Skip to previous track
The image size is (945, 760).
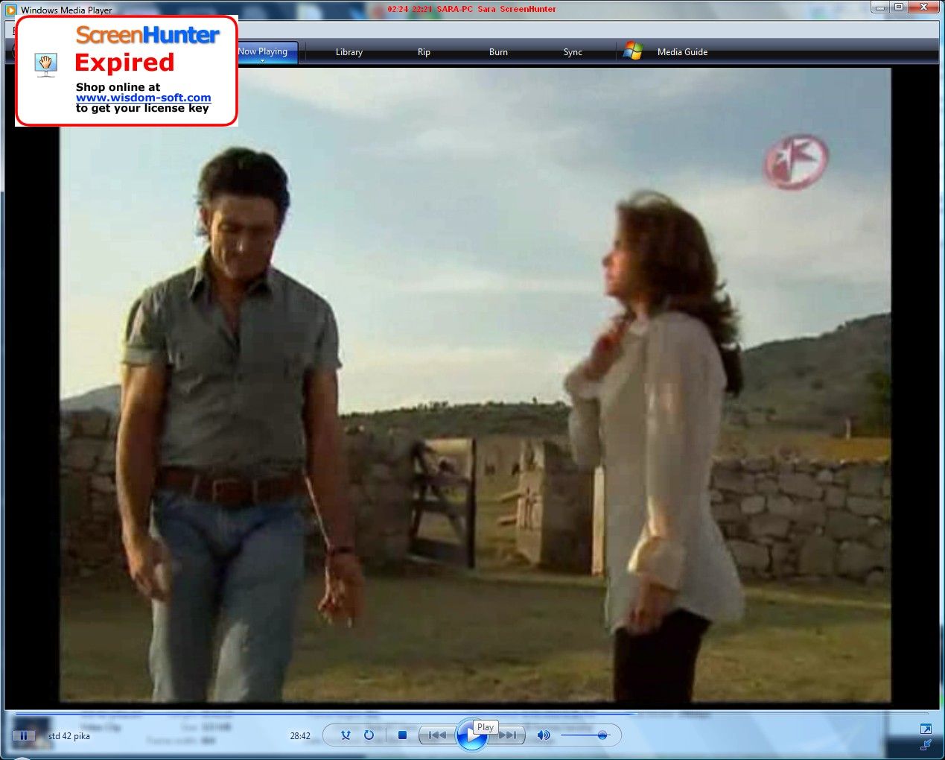[x=437, y=735]
